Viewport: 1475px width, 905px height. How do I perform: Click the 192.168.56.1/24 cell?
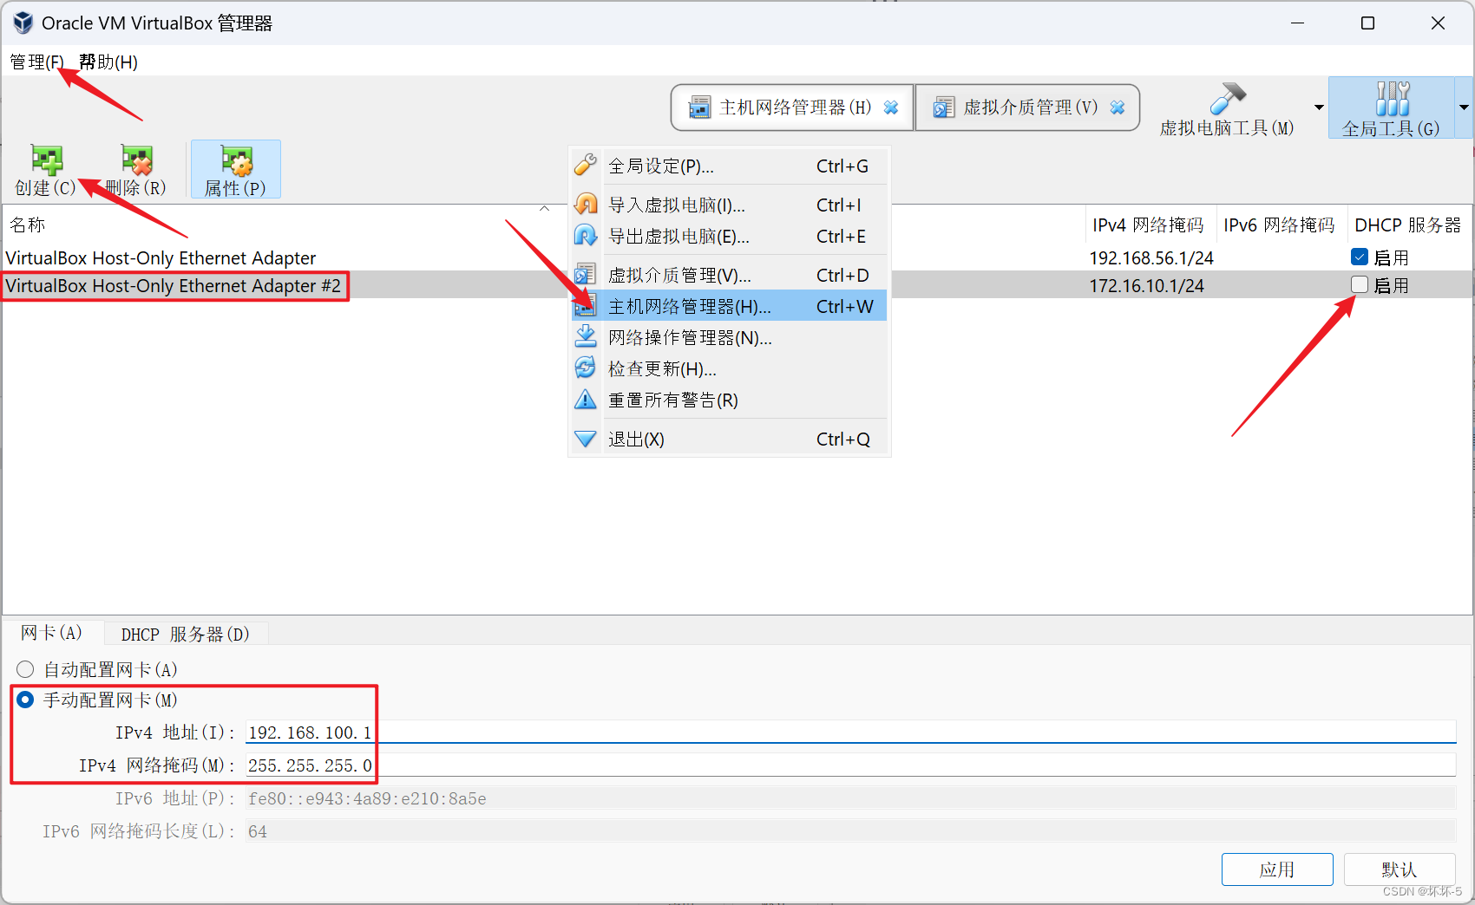pyautogui.click(x=1151, y=258)
